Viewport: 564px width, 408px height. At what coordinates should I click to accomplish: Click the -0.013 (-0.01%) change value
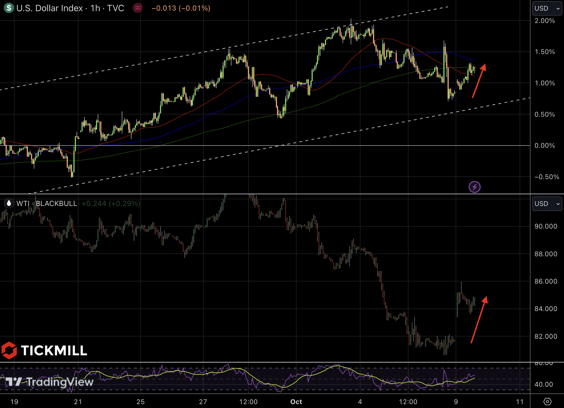tap(181, 8)
